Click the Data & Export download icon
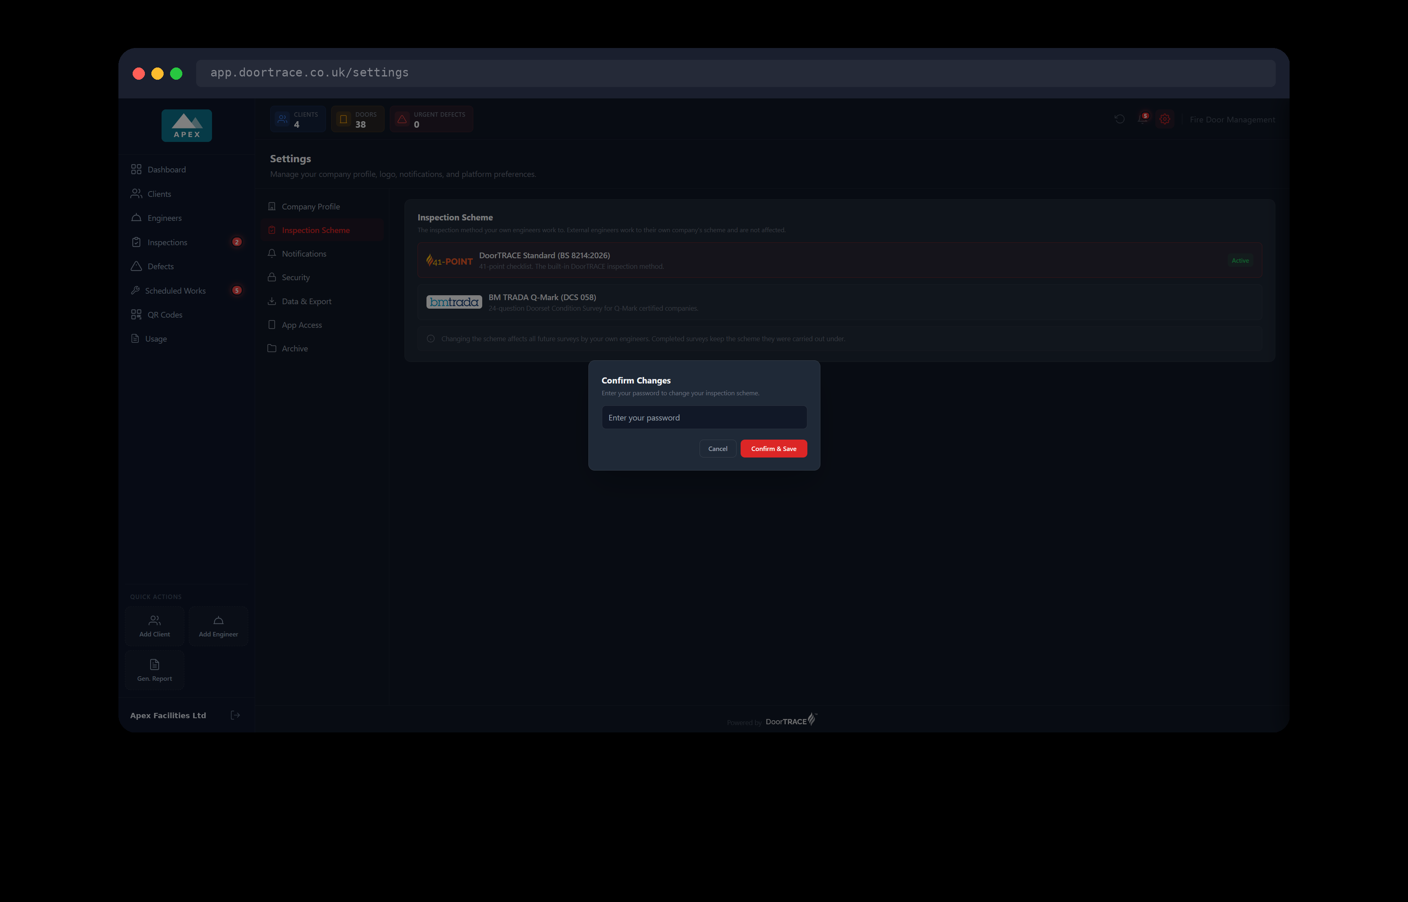1408x902 pixels. click(x=272, y=301)
